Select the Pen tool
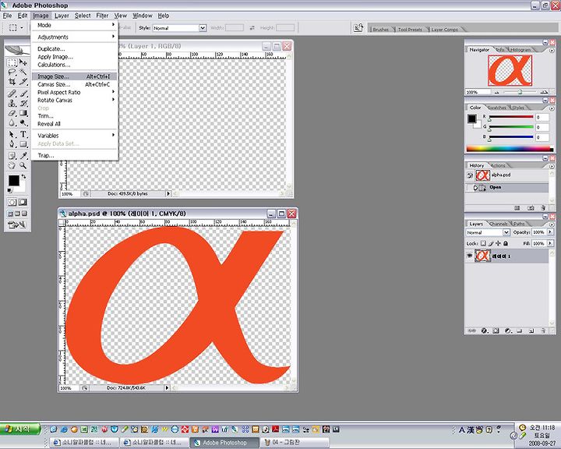The height and width of the screenshot is (449, 561). click(x=12, y=144)
